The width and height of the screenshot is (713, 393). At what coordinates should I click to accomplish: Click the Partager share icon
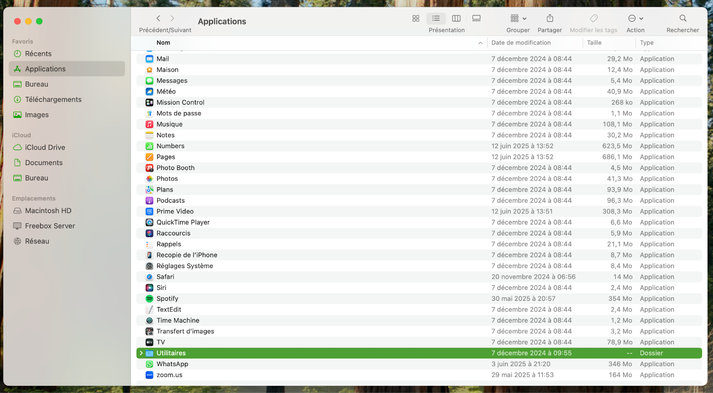coord(550,18)
